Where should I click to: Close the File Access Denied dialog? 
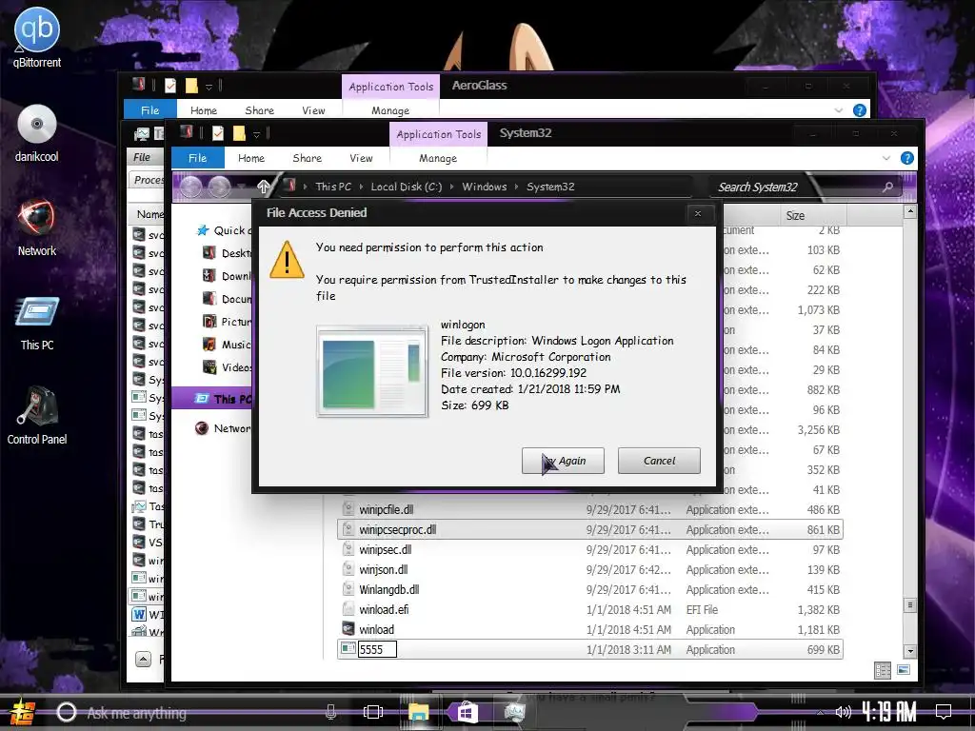[x=698, y=213]
